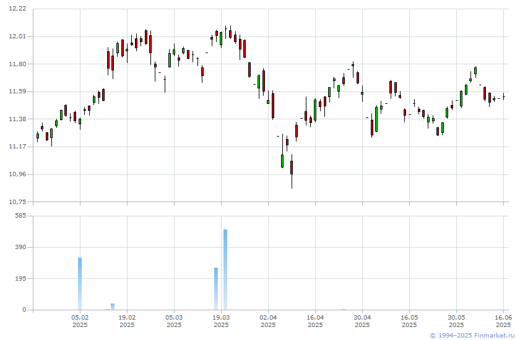The width and height of the screenshot is (520, 340).
Task: Select the volume axis label 390
Action: [x=20, y=247]
